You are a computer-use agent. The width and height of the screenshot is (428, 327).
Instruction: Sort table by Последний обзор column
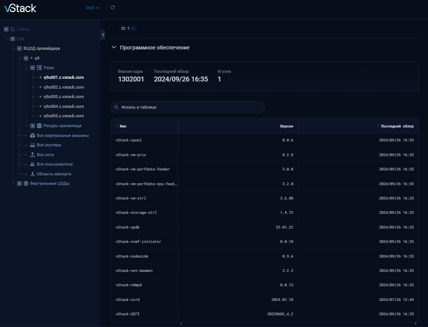(397, 126)
